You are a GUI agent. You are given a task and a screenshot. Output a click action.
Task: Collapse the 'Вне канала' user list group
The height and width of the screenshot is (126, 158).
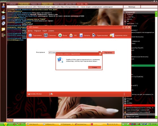[x=125, y=114]
